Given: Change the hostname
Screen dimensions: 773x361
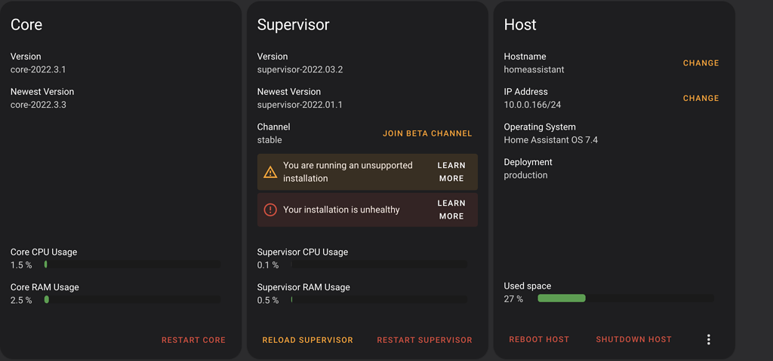Looking at the screenshot, I should (701, 63).
